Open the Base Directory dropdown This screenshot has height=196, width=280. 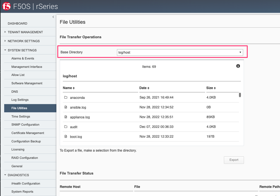180,52
